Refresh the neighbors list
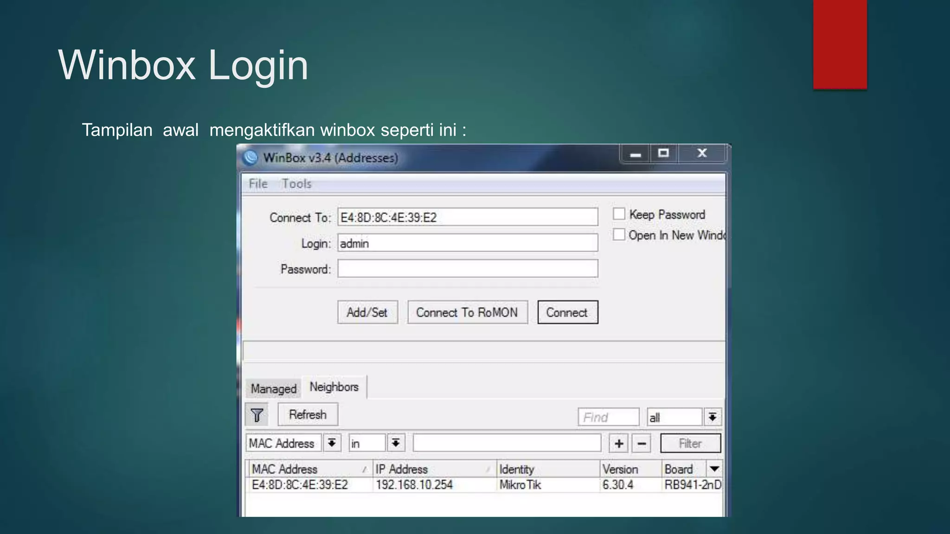The height and width of the screenshot is (534, 950). tap(308, 414)
